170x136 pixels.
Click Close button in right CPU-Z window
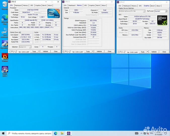click(x=164, y=52)
